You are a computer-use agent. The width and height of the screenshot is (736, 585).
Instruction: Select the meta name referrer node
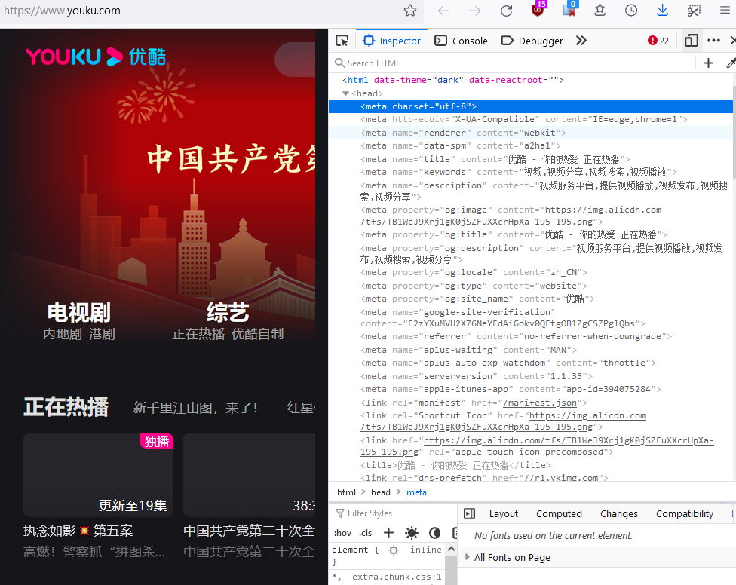pos(516,337)
